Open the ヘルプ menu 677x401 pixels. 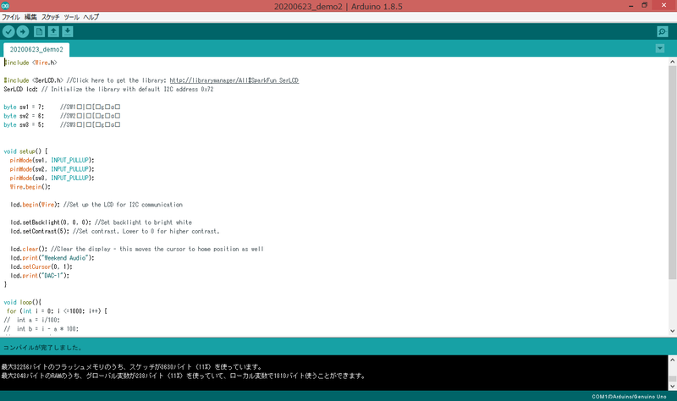pyautogui.click(x=91, y=17)
